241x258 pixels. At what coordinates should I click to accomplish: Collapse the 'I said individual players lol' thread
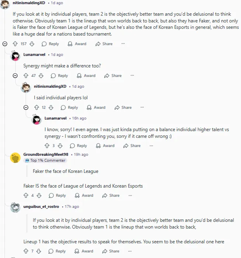coord(26,108)
